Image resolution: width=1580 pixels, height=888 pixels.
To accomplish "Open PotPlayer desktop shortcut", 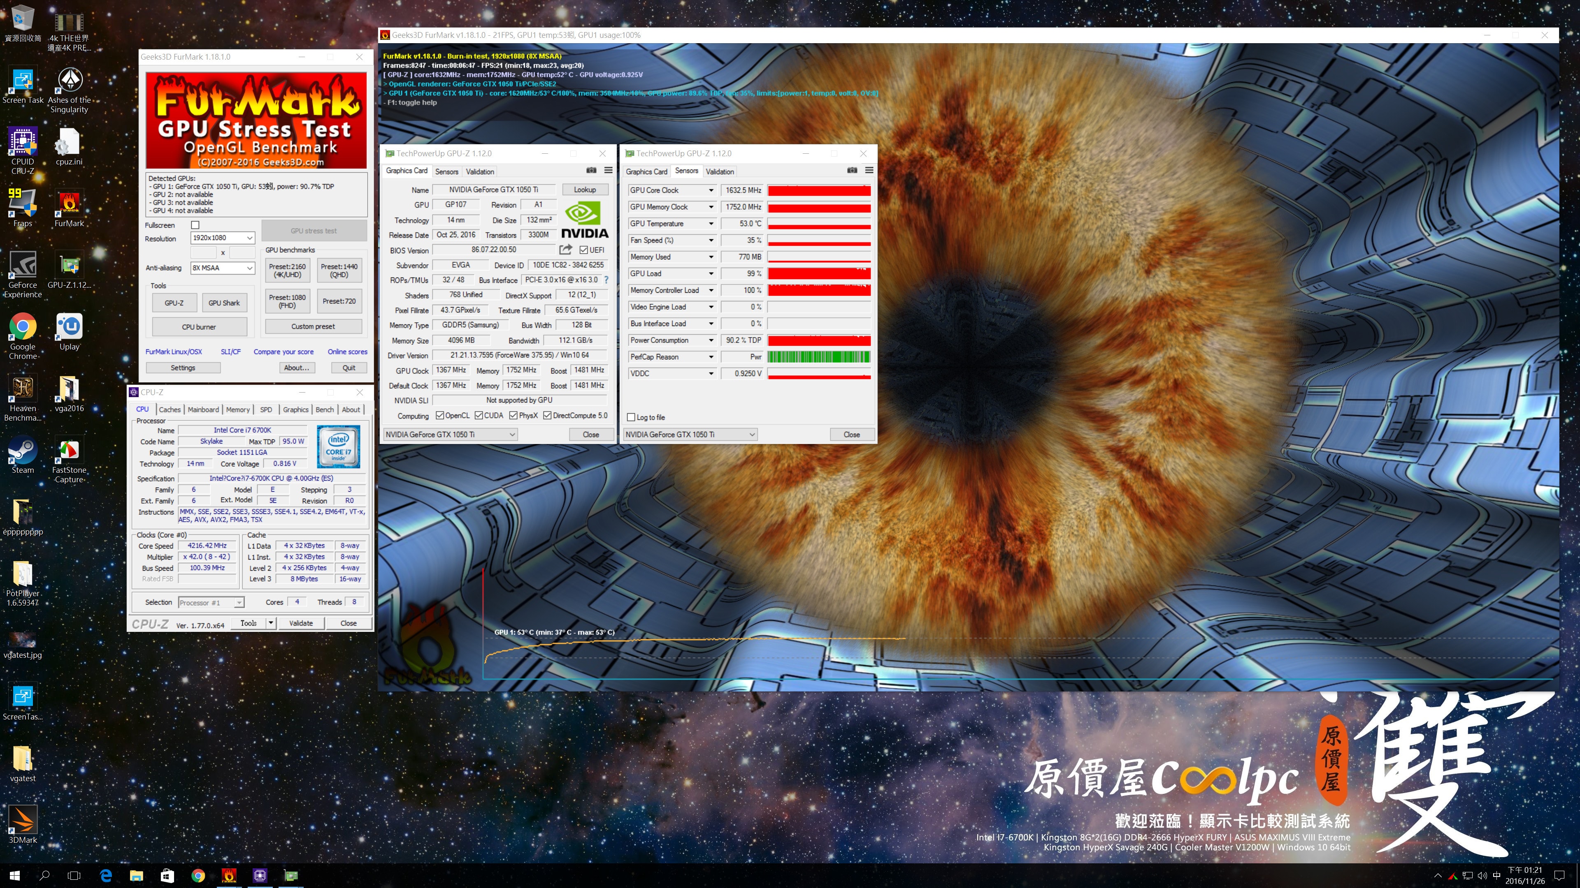I will pos(23,583).
